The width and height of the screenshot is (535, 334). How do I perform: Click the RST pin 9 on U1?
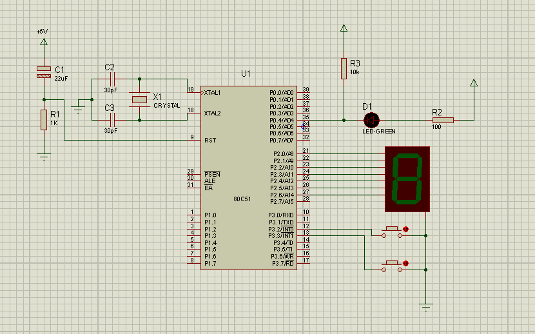pos(194,140)
